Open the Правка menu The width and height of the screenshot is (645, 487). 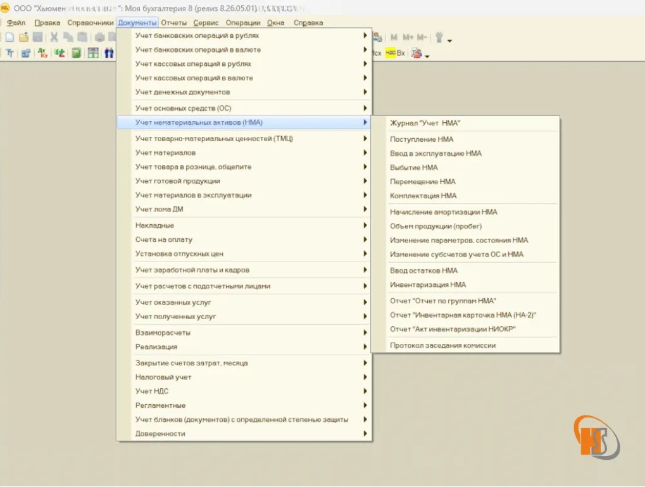[47, 23]
